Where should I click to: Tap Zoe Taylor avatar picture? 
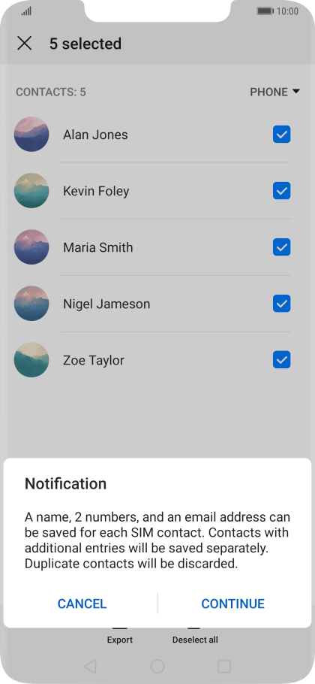pos(31,359)
